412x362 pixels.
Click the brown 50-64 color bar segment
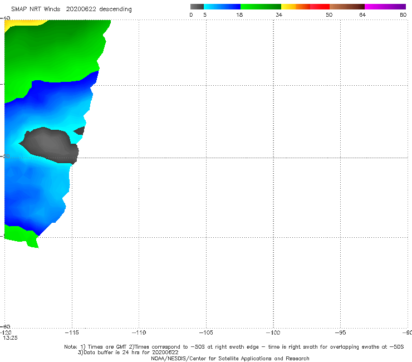[347, 7]
